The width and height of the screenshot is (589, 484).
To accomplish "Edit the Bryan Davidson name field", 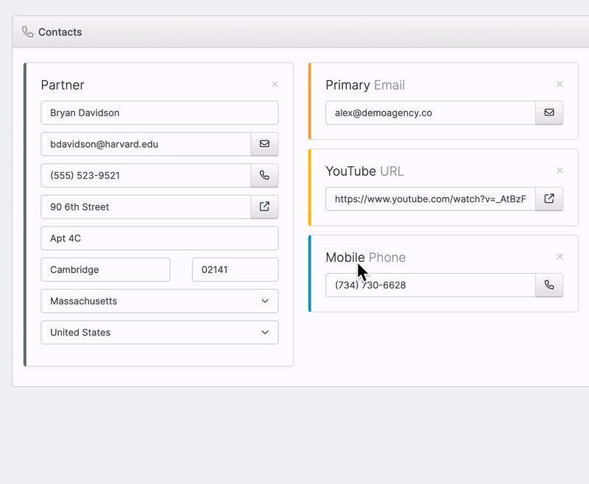I will click(160, 113).
